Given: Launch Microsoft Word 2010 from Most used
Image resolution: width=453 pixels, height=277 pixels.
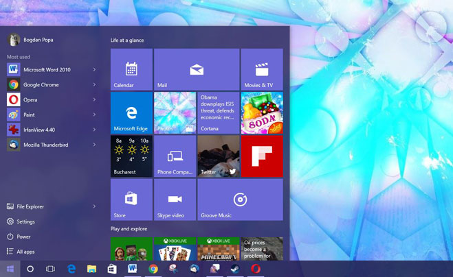Looking at the screenshot, I should tap(52, 69).
